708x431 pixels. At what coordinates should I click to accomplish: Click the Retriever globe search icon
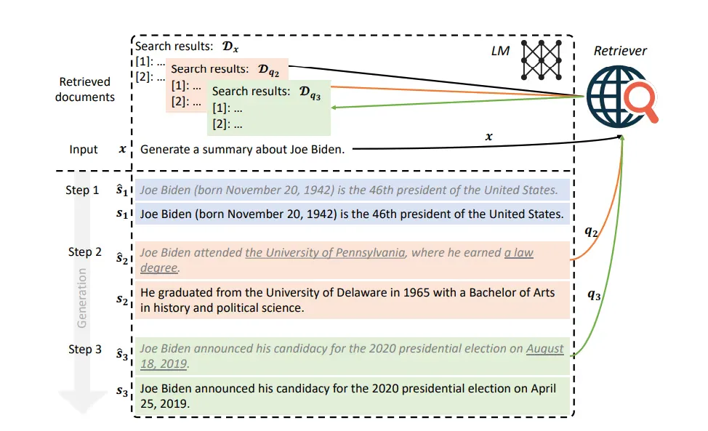click(621, 96)
